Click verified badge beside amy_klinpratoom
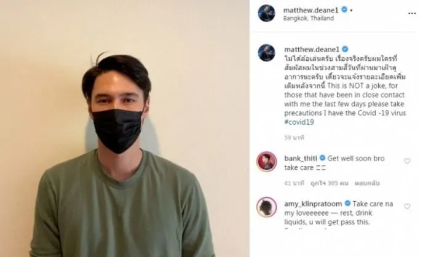423x257 pixels. [x=347, y=204]
